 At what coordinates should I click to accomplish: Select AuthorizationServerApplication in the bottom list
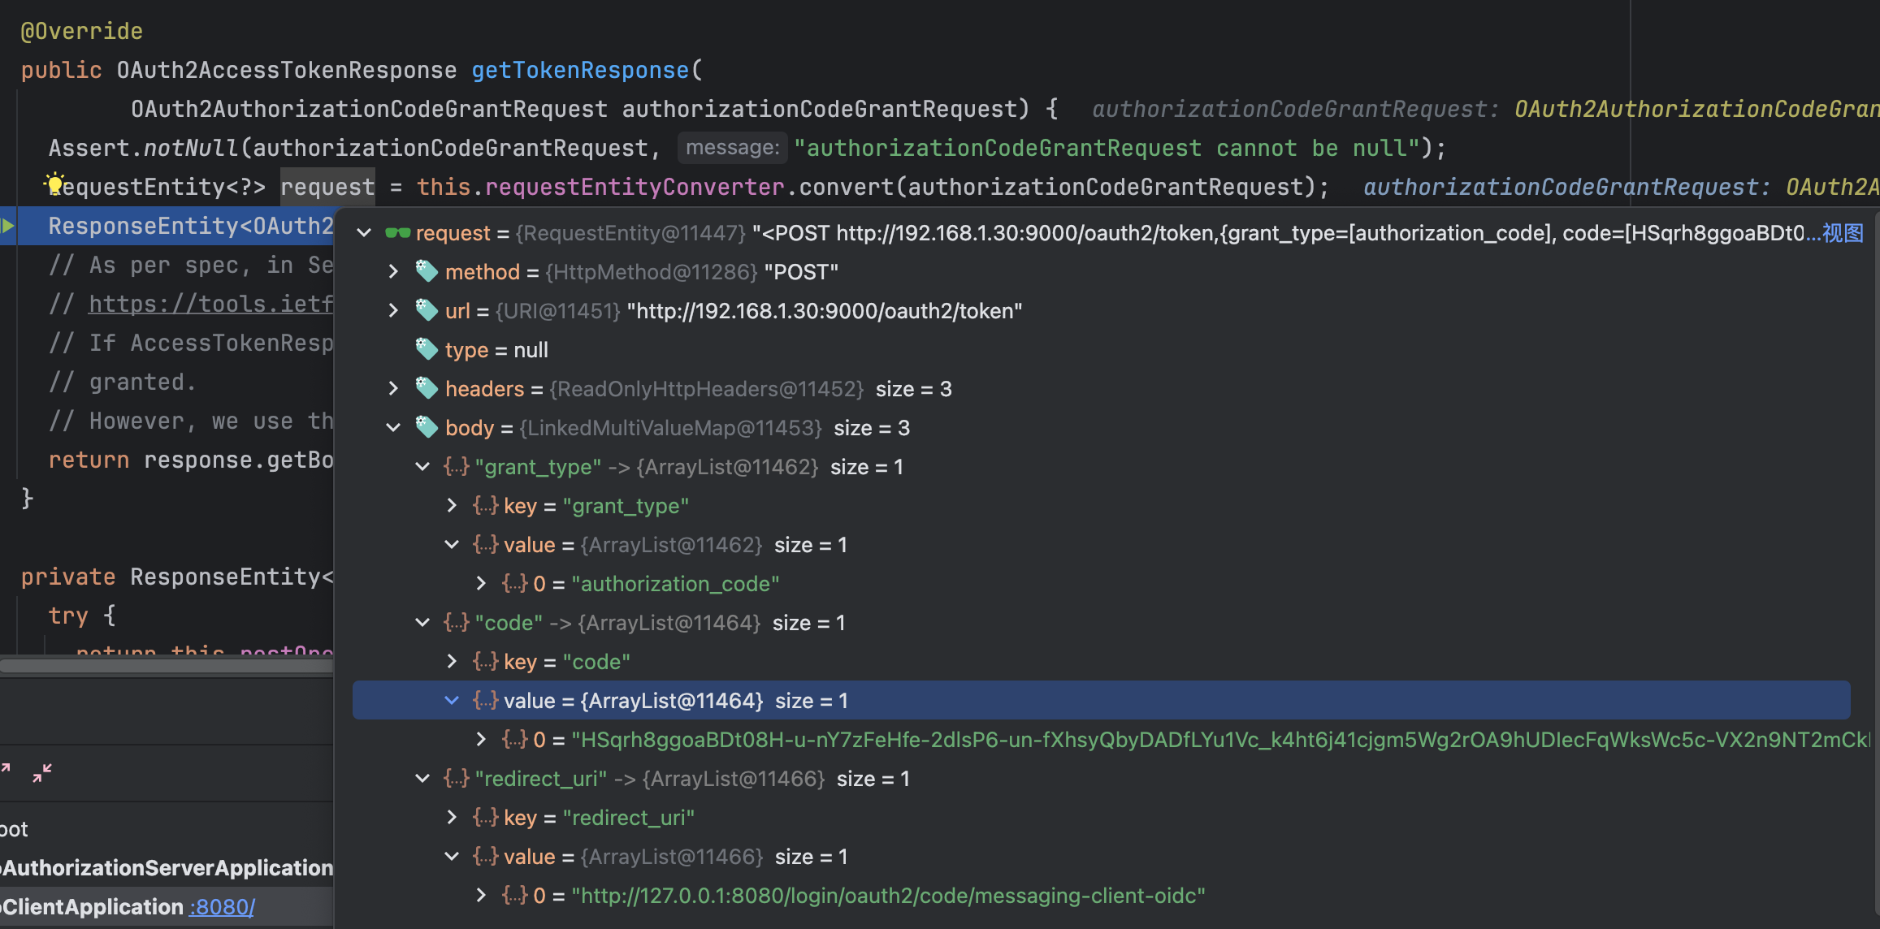(166, 867)
